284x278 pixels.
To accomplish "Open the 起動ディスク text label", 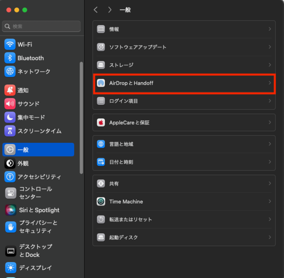I will (123, 237).
